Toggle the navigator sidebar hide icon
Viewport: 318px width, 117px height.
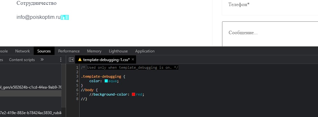tap(71, 59)
